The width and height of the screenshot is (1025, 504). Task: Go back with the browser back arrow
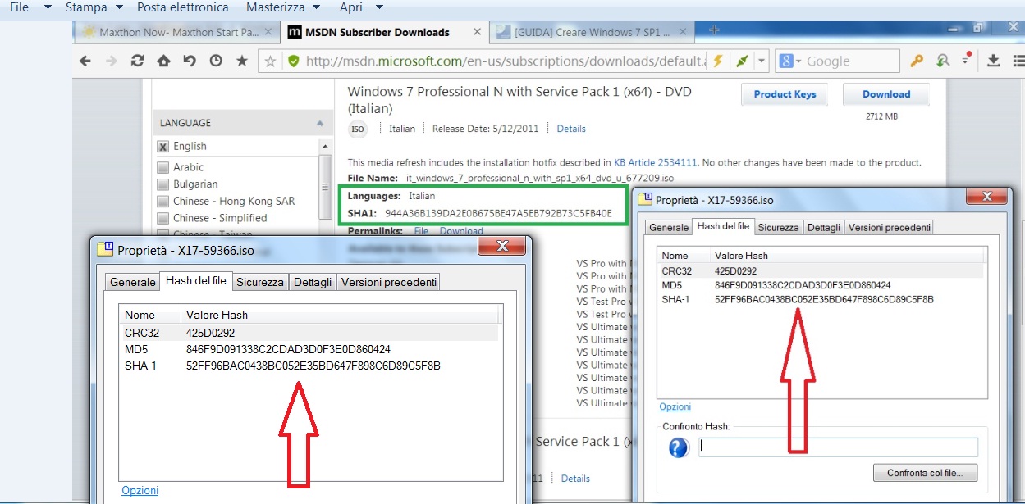tap(85, 61)
